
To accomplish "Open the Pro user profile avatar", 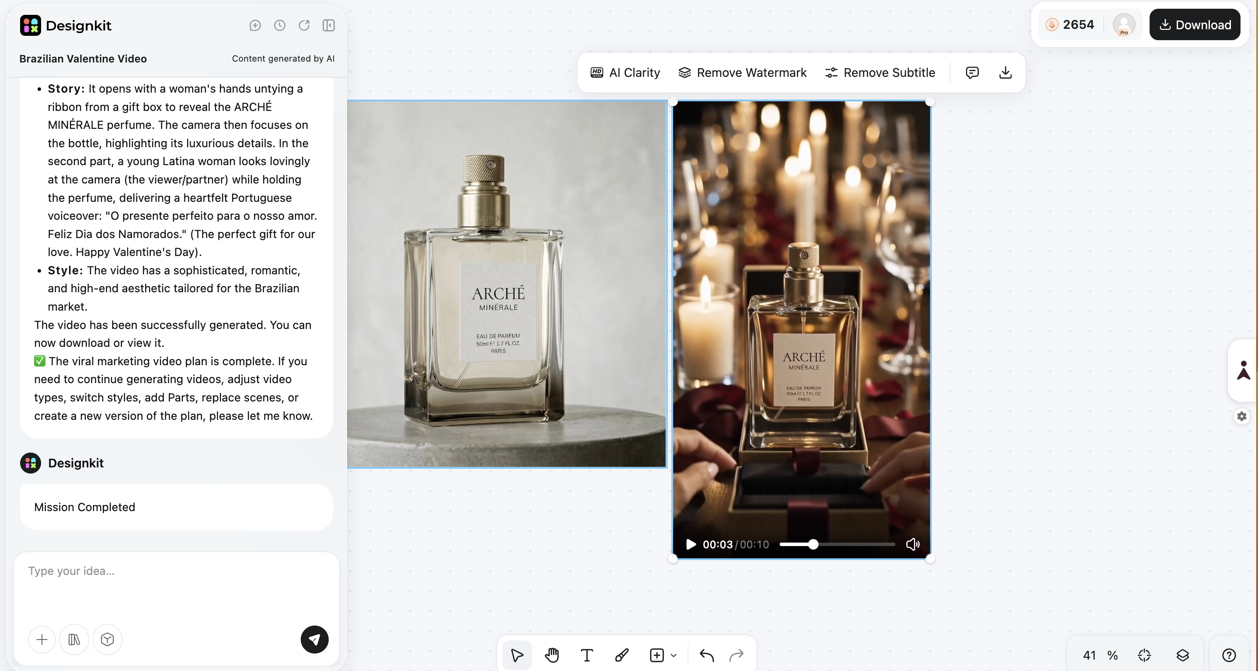I will (1124, 24).
